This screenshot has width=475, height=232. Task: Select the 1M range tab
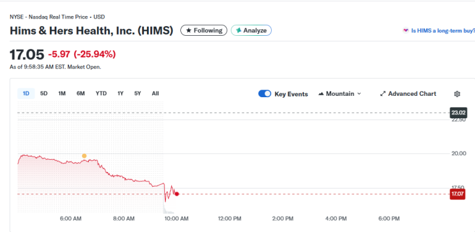click(x=62, y=93)
